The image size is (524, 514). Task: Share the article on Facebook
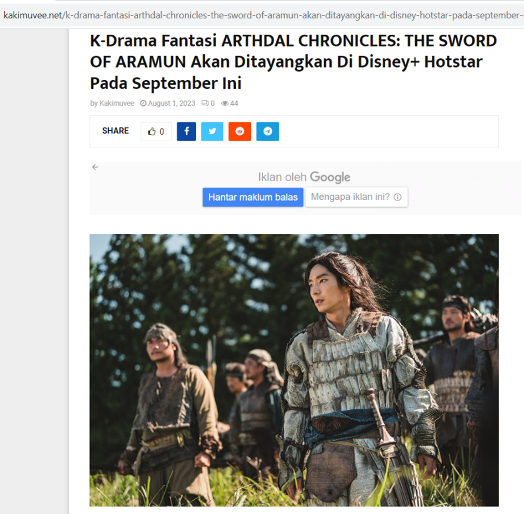(186, 131)
